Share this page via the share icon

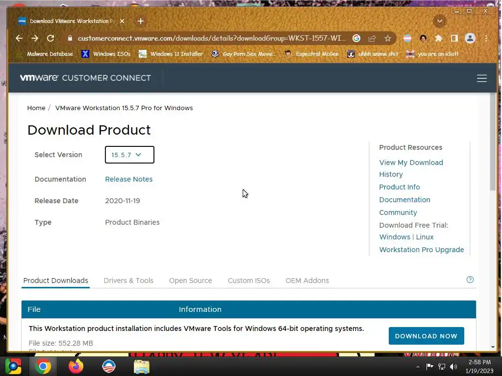[372, 38]
